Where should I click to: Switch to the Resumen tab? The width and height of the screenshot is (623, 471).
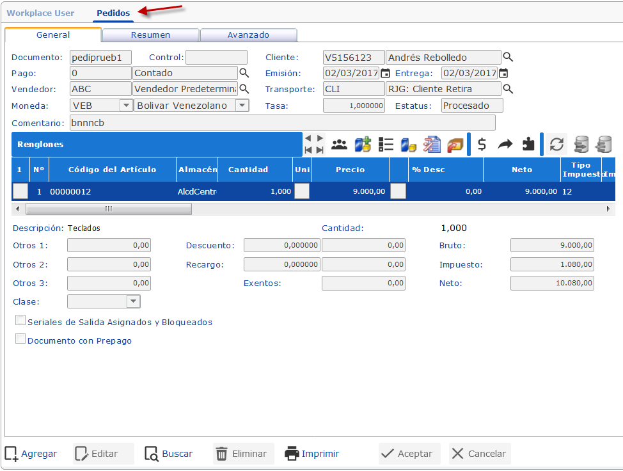[150, 35]
